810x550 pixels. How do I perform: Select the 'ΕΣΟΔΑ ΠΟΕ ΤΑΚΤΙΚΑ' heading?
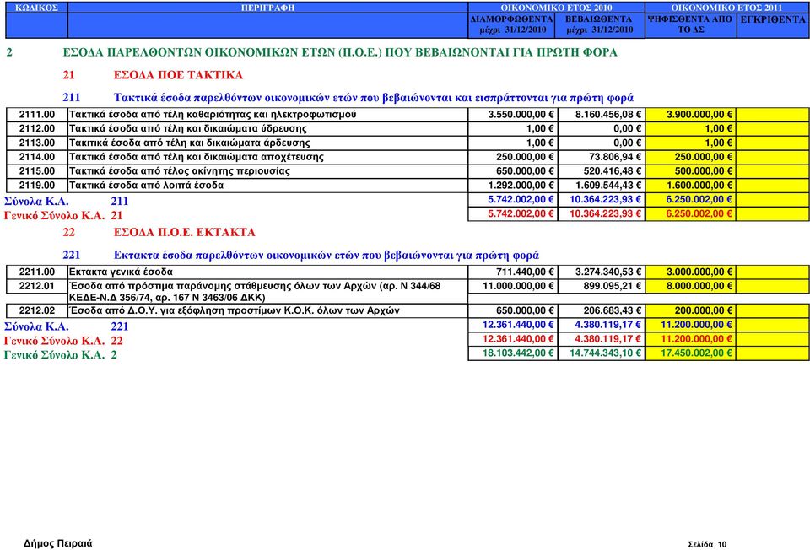(x=178, y=75)
